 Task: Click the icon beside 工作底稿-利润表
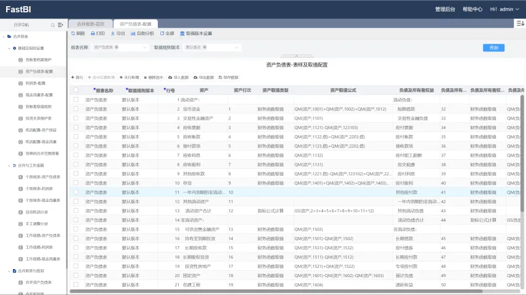pyautogui.click(x=20, y=247)
